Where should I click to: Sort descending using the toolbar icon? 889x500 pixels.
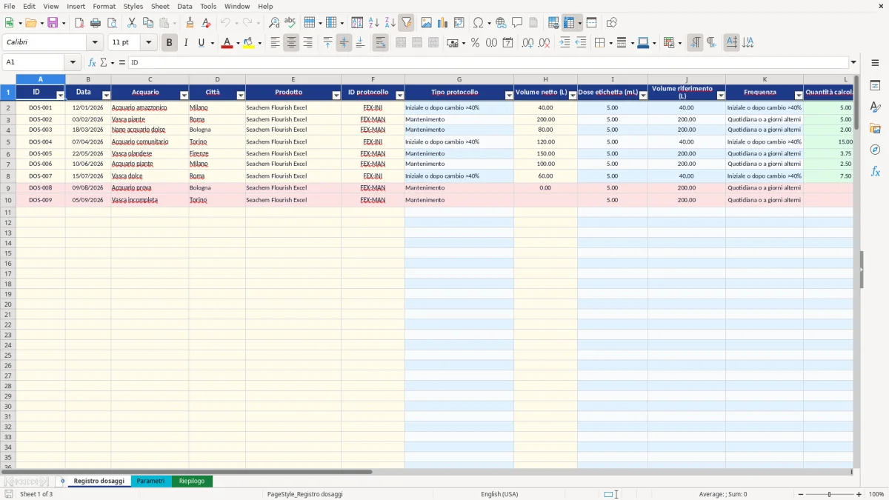tap(390, 23)
